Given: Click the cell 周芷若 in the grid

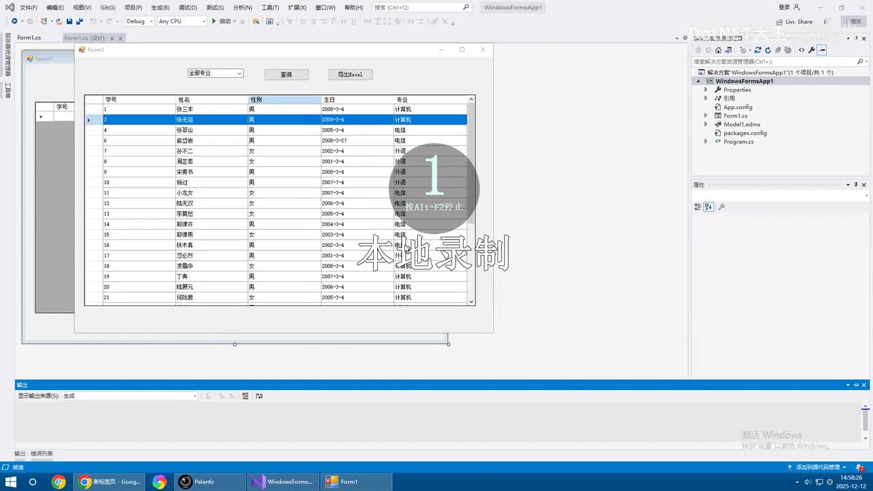Looking at the screenshot, I should [211, 162].
